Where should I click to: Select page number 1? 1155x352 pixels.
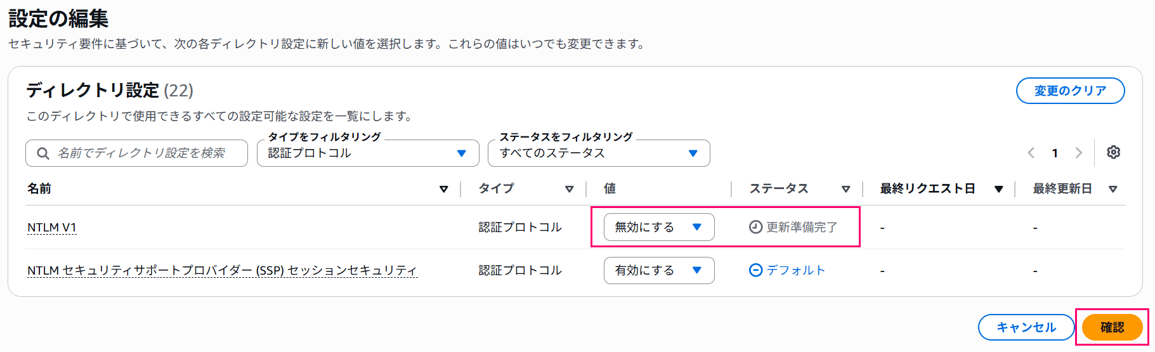[x=1055, y=153]
